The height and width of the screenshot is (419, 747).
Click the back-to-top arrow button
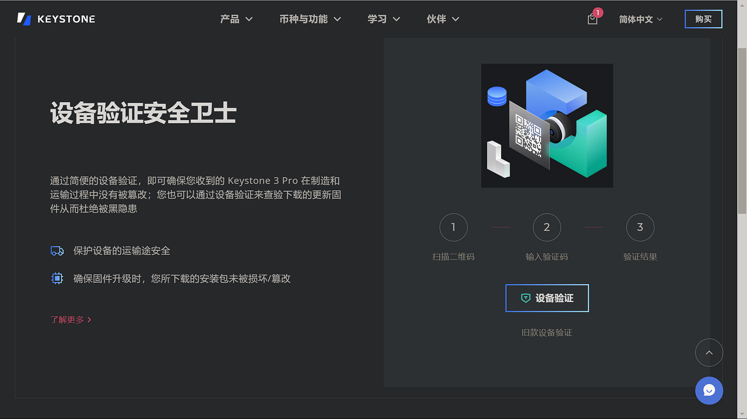tap(709, 352)
